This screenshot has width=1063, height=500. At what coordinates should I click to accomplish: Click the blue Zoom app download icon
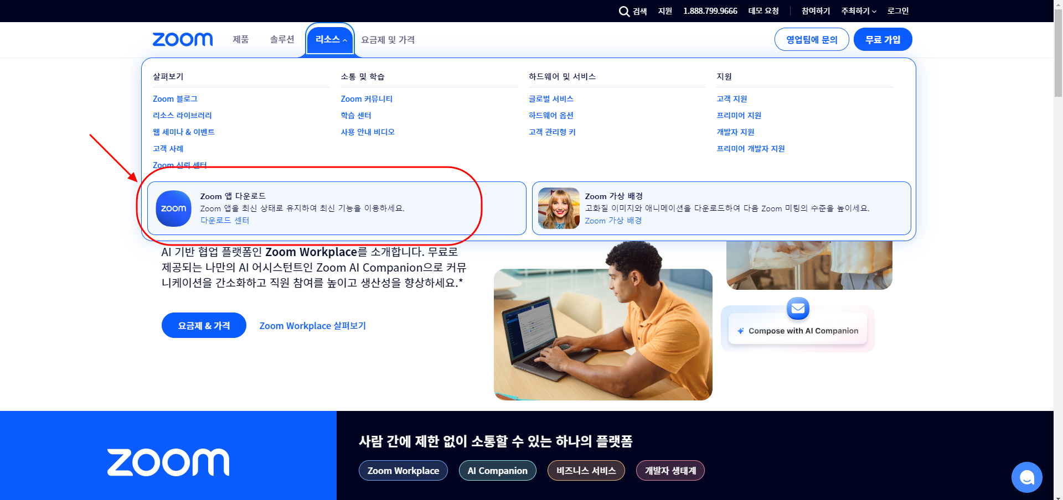pyautogui.click(x=173, y=209)
